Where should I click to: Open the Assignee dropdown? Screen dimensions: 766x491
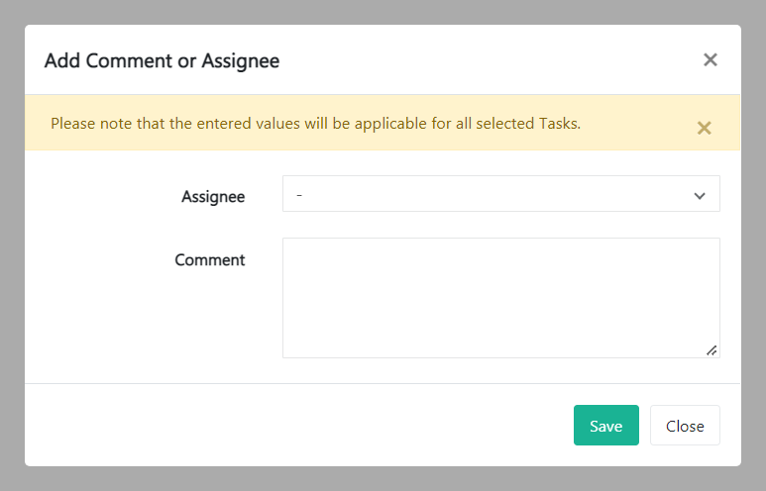[x=500, y=195]
